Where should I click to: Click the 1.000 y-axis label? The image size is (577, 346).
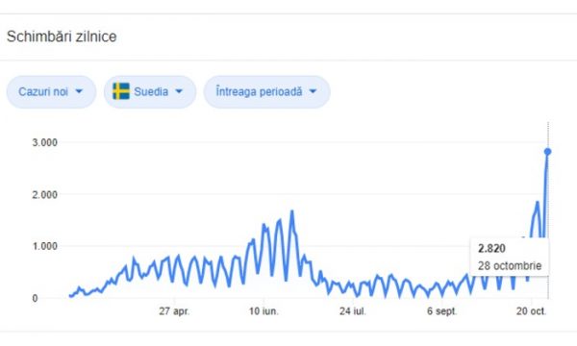point(45,246)
